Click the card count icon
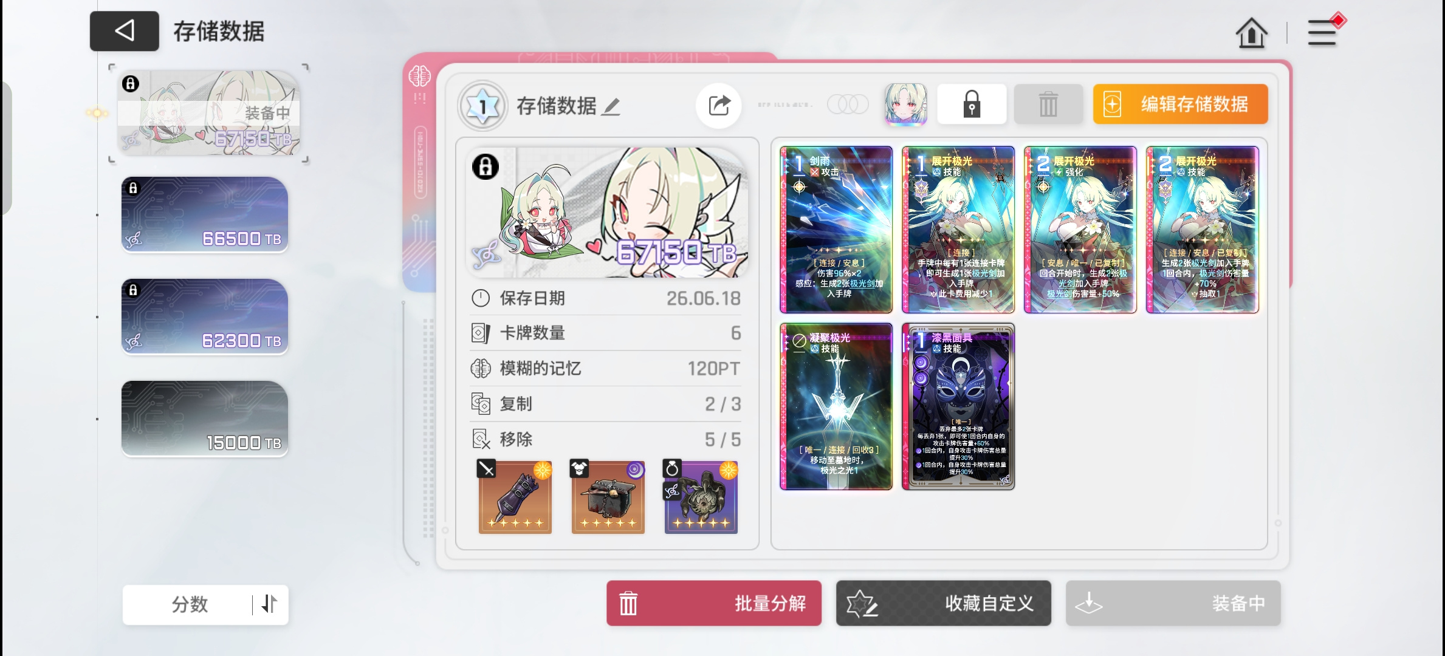Screen dimensions: 1445x656 pyautogui.click(x=481, y=333)
